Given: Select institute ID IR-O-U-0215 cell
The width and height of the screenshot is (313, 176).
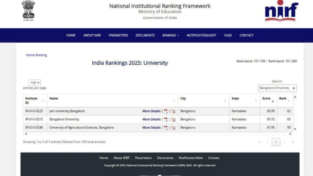Looking at the screenshot, I should tap(34, 119).
